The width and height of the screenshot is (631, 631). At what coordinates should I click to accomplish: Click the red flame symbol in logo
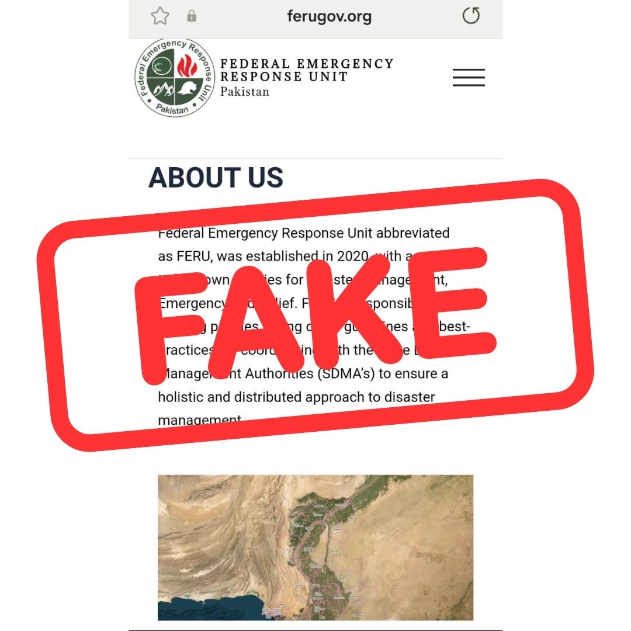[188, 66]
